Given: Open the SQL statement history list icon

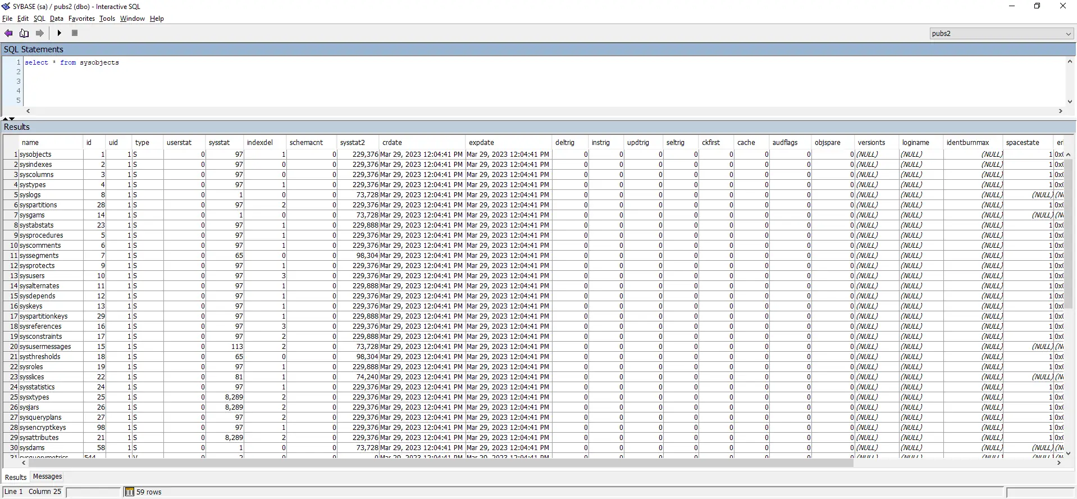Looking at the screenshot, I should tap(24, 33).
